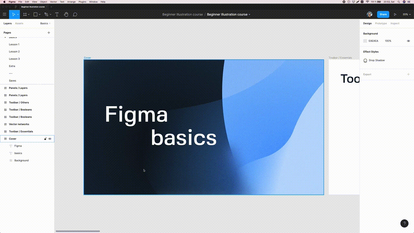Image resolution: width=414 pixels, height=233 pixels.
Task: Click text icon of basics layer
Action: 11,153
